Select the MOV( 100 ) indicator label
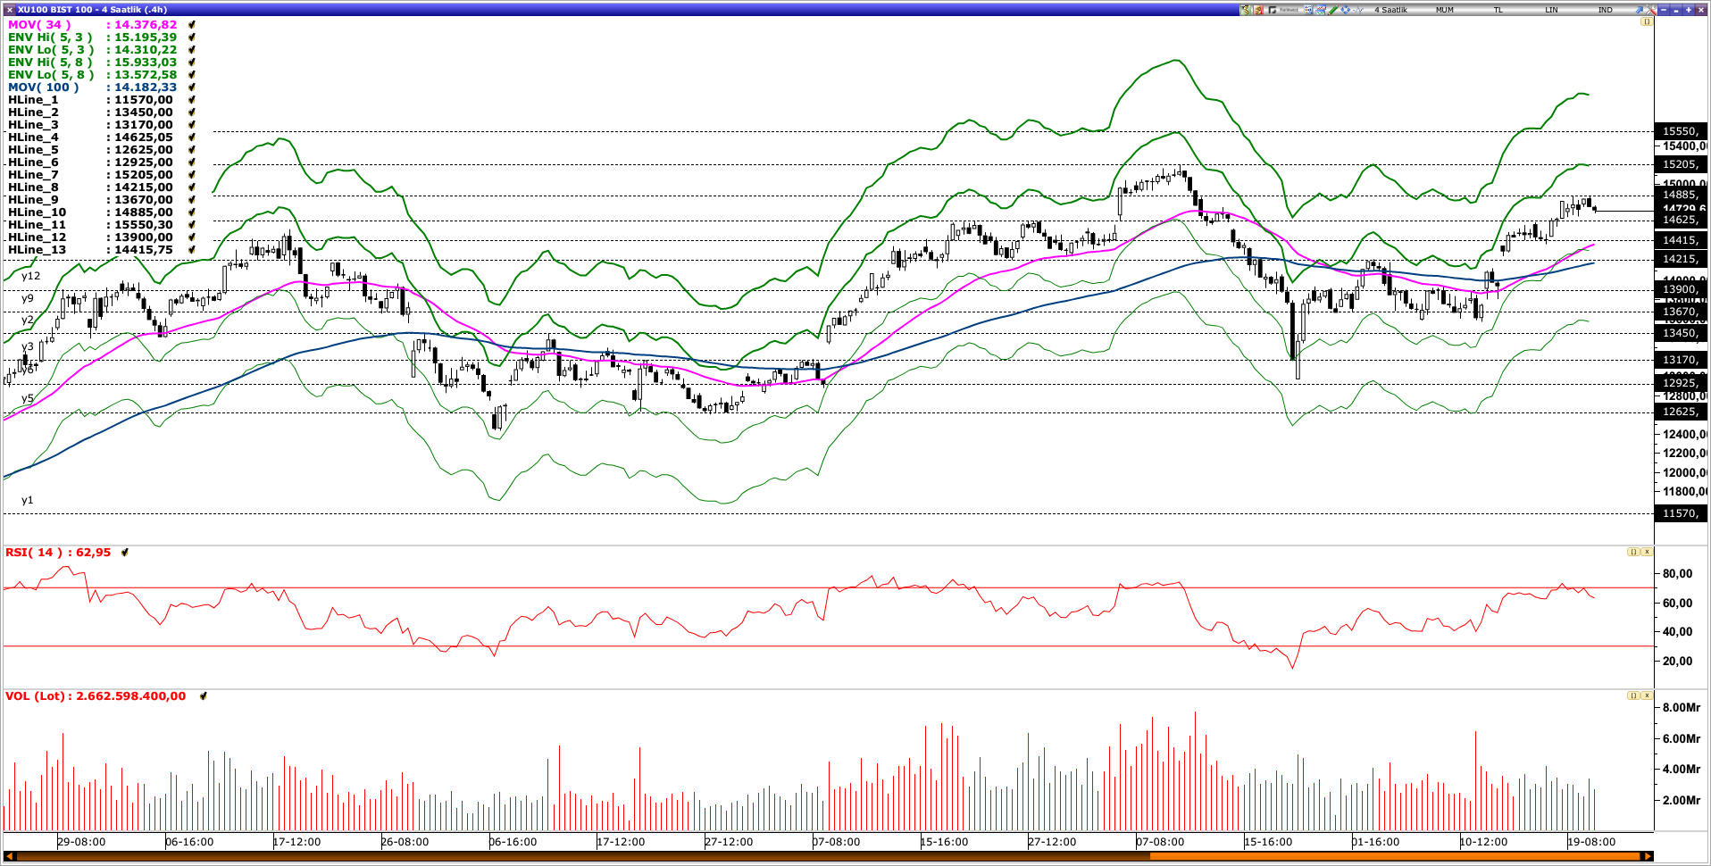This screenshot has height=866, width=1711. [x=44, y=87]
